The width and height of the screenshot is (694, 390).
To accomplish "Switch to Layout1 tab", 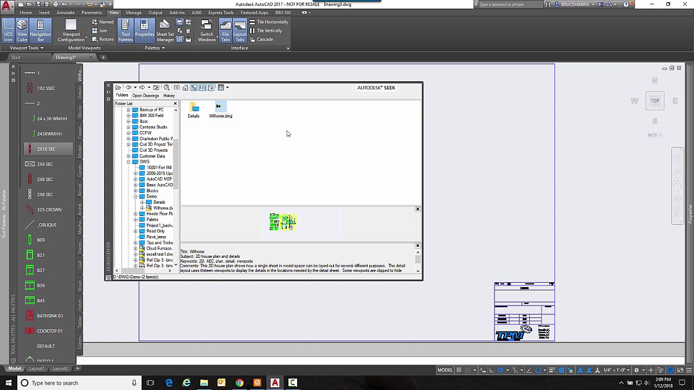I will click(x=37, y=368).
